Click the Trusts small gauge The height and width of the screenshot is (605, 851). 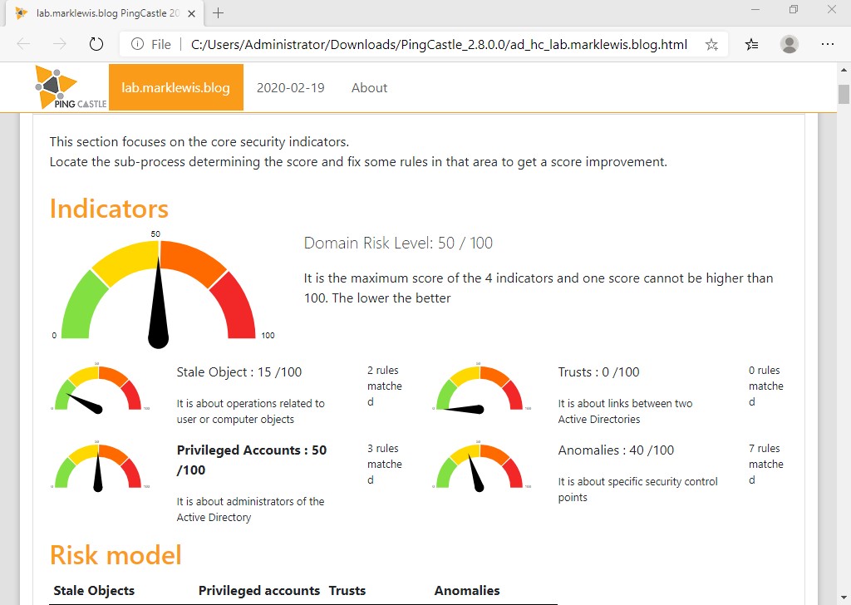point(480,388)
